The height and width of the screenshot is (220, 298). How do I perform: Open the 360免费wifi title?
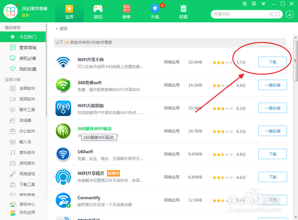89,83
